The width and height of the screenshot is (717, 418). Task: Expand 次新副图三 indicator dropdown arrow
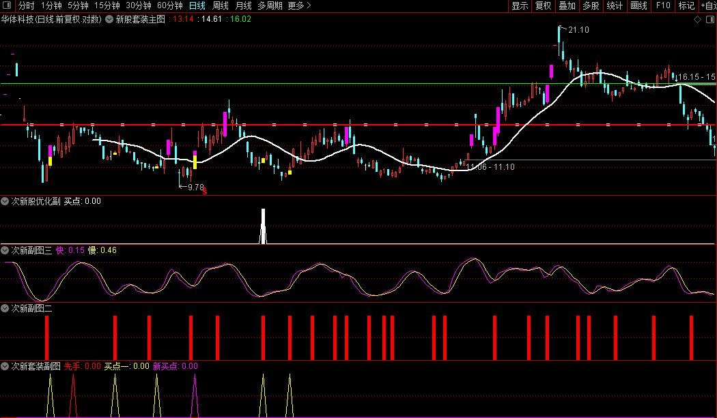pyautogui.click(x=5, y=250)
